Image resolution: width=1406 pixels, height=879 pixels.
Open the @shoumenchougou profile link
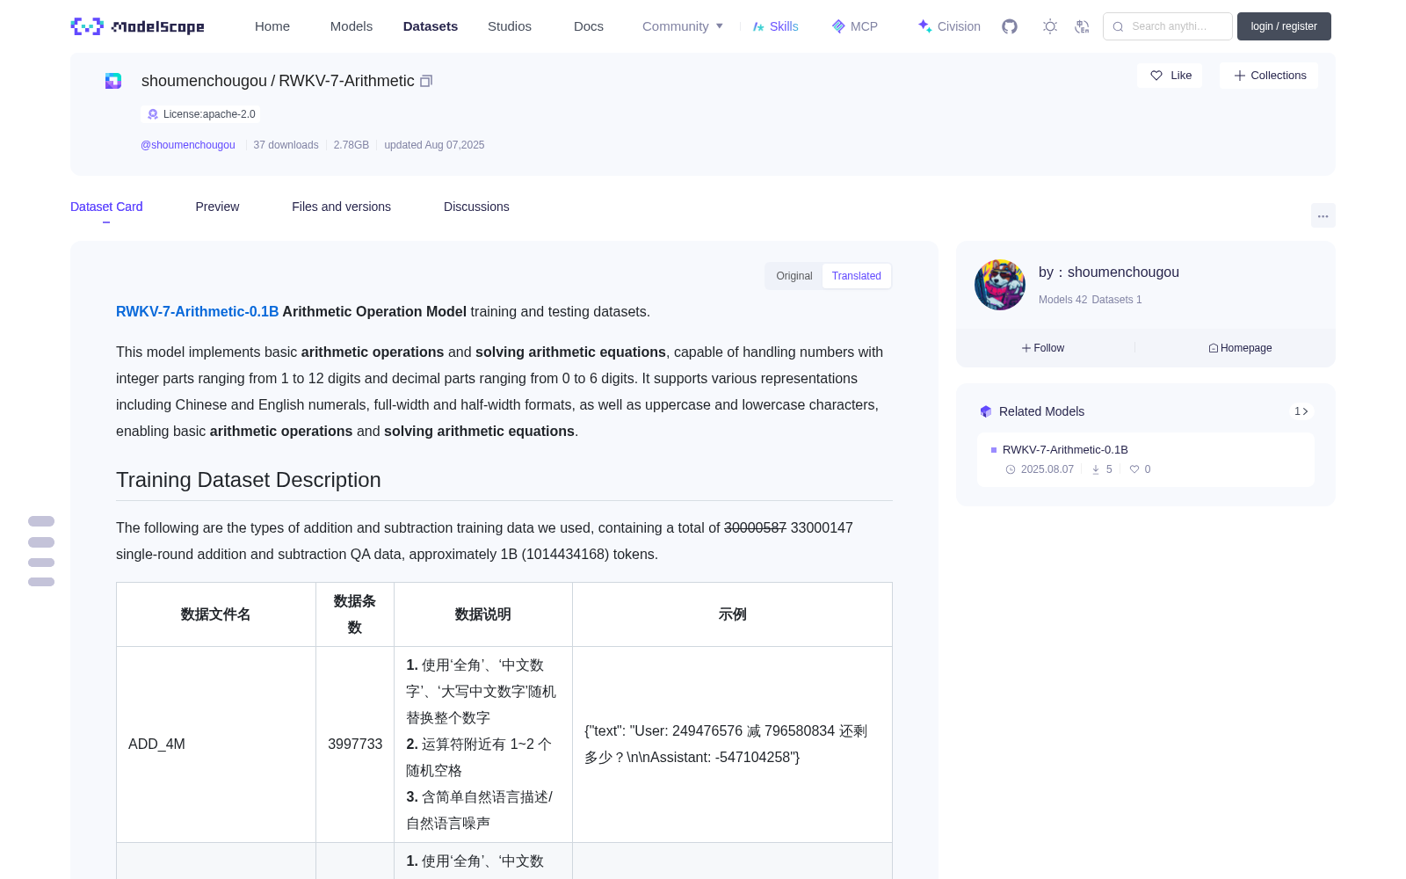(x=188, y=145)
